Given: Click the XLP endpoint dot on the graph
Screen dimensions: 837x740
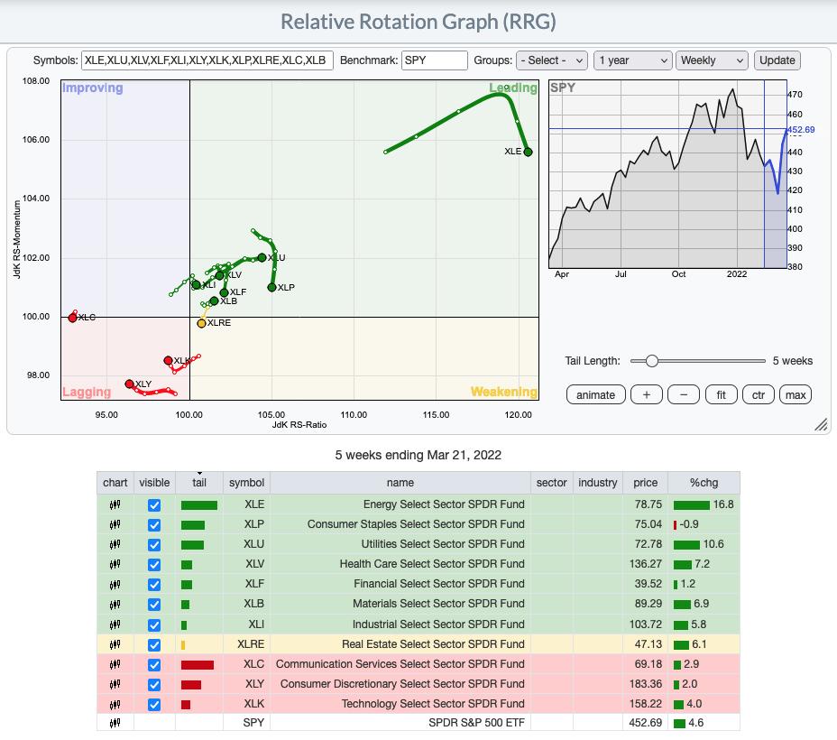Looking at the screenshot, I should coord(271,287).
